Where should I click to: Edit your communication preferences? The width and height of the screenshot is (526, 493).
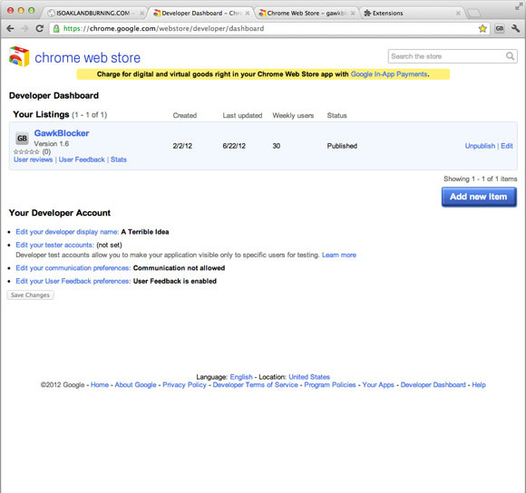coord(73,268)
